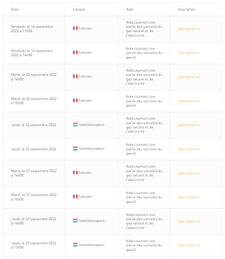Click French flag for 27 septembre 14h00 row
The width and height of the screenshot is (225, 259).
(x=75, y=172)
